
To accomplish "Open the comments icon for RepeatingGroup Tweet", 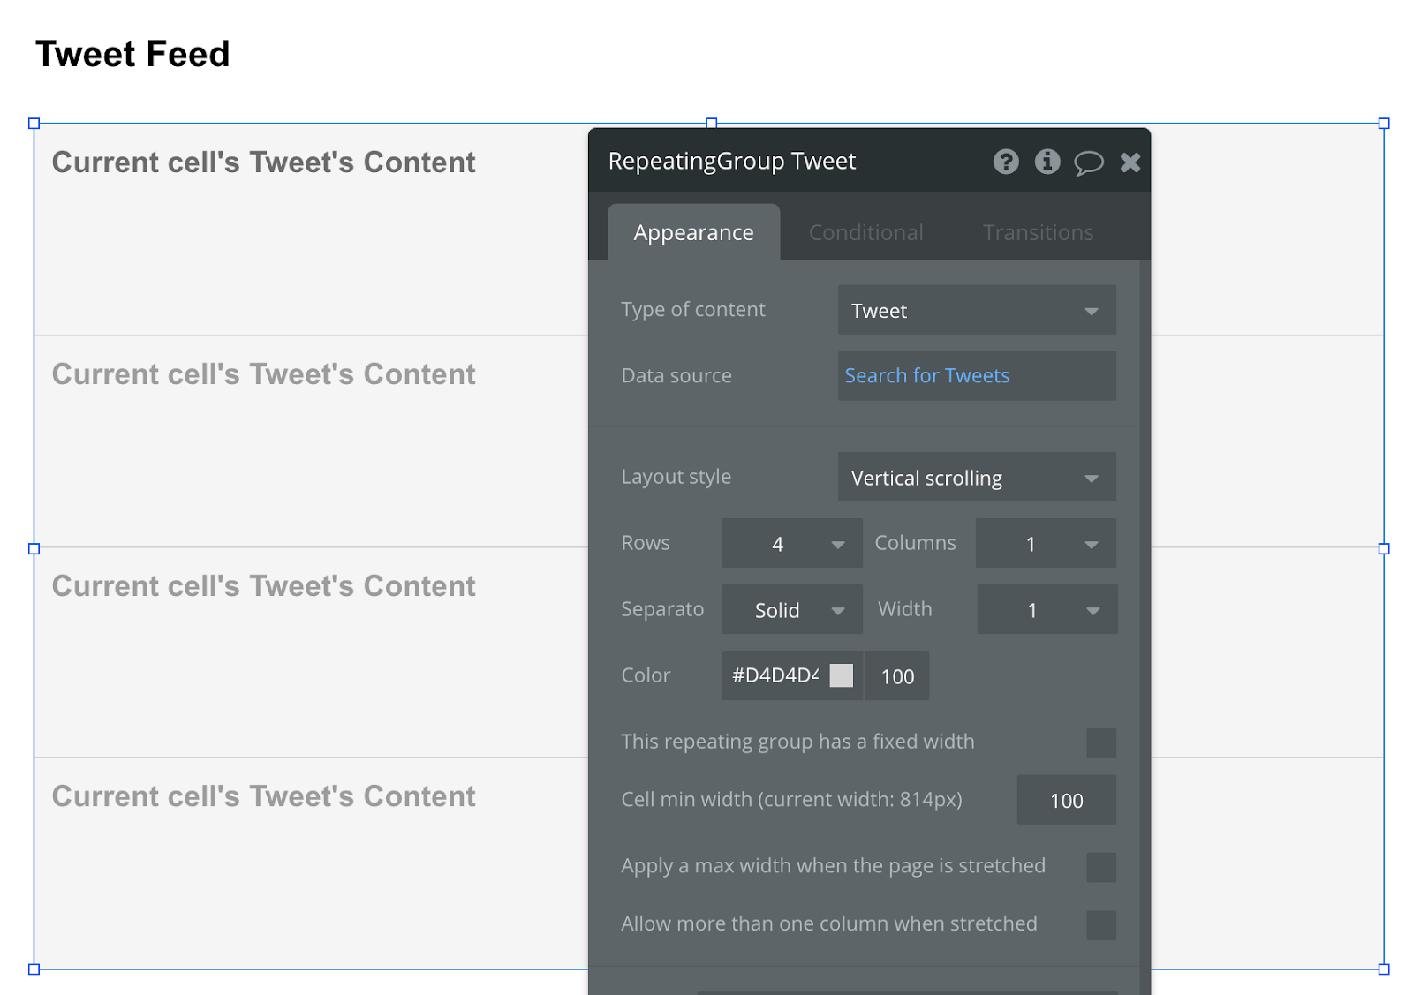I will (x=1089, y=162).
